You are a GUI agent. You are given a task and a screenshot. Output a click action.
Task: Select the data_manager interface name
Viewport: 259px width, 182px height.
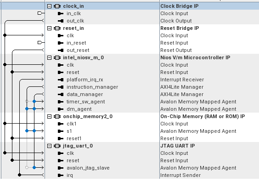(x=85, y=94)
